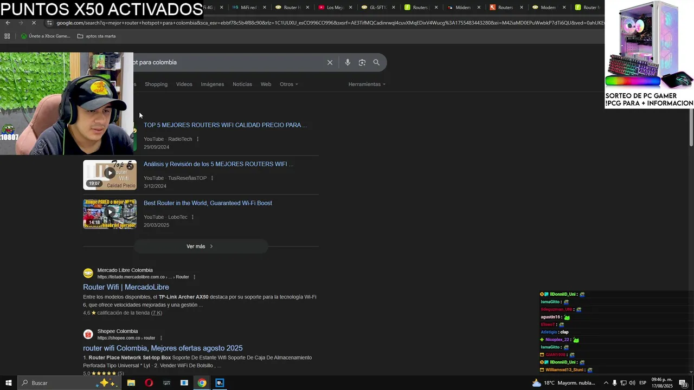Open router wifi Colombia Shopee result link
The width and height of the screenshot is (694, 390).
163,348
